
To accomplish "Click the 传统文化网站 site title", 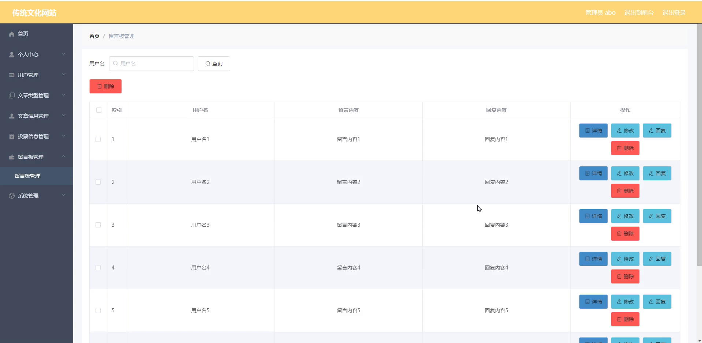I will 34,13.
